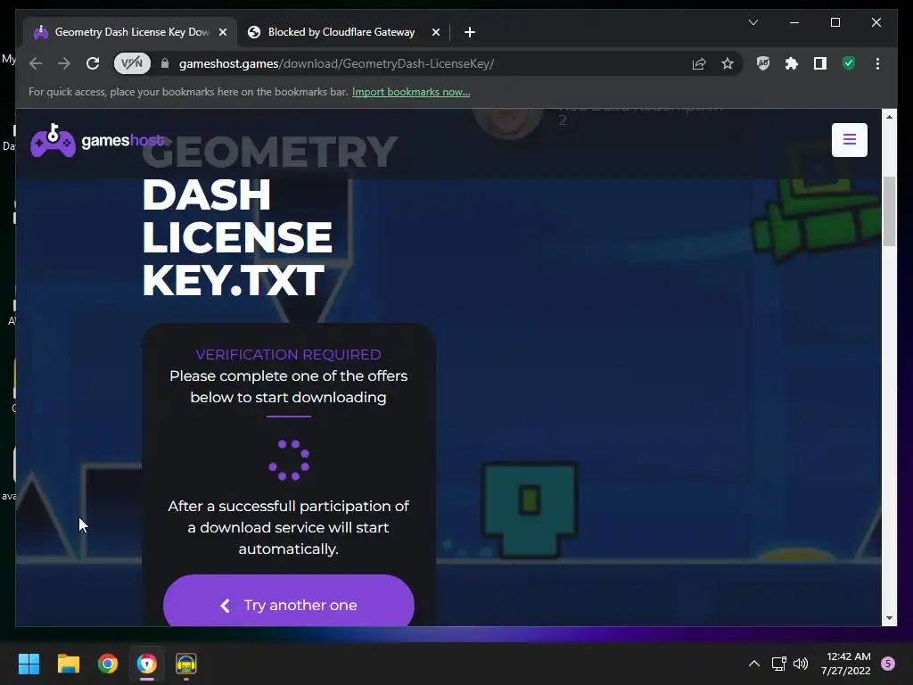This screenshot has width=913, height=685.
Task: Open the ad blocker shield extension
Action: coord(763,63)
